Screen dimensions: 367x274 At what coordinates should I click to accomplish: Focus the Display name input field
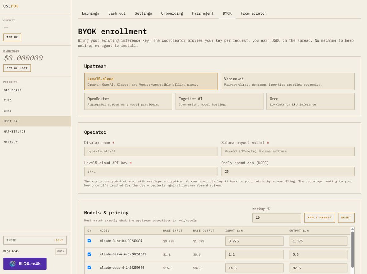[151, 151]
